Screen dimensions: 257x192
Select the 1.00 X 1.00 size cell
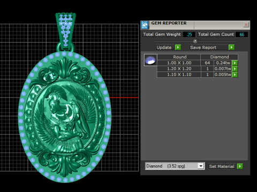coord(179,63)
